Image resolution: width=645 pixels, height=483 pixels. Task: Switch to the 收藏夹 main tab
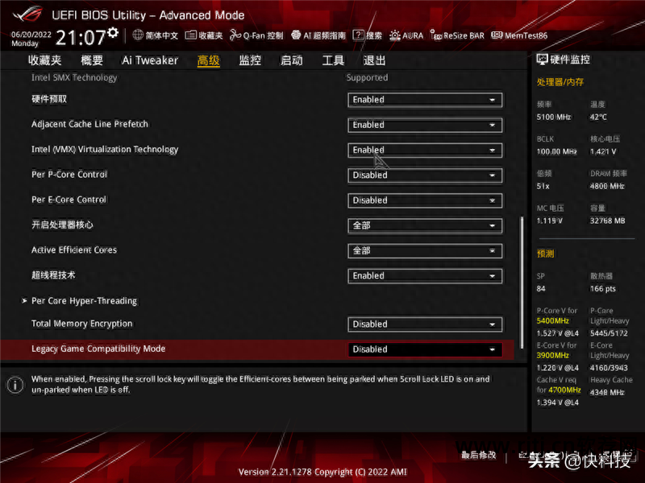(x=44, y=60)
